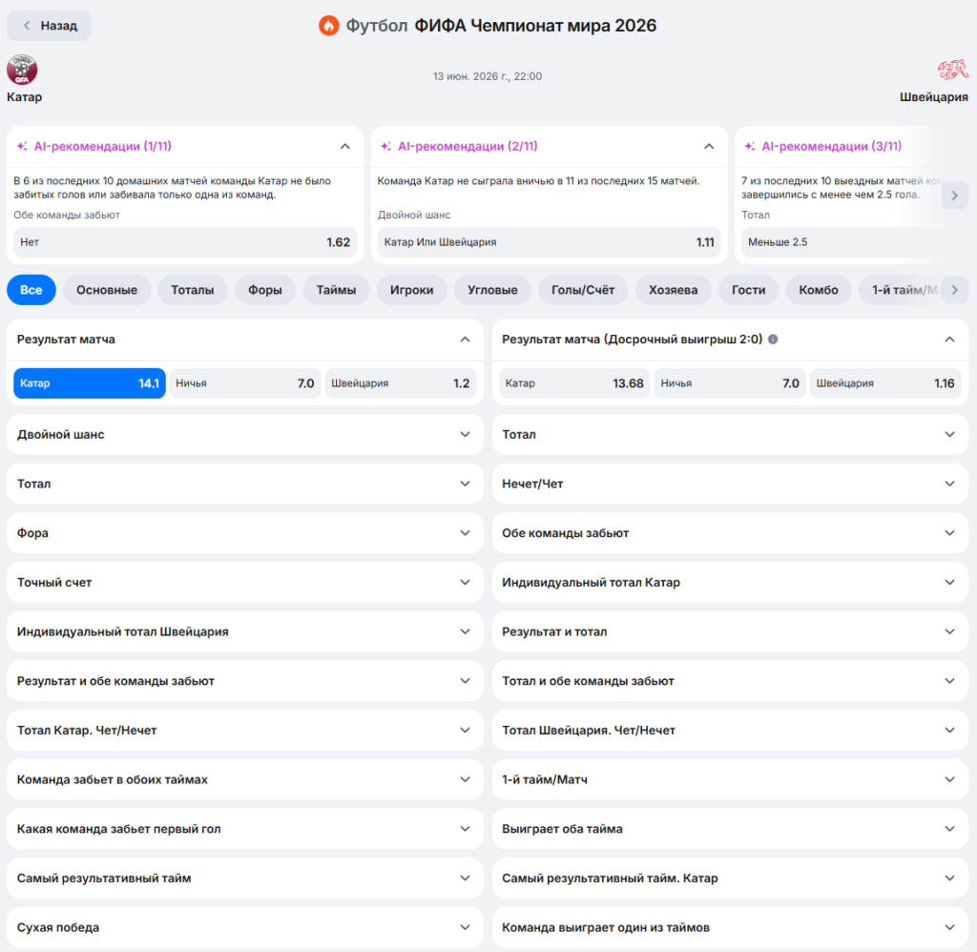Expand Самый результативный тайм market
Image resolution: width=977 pixels, height=952 pixels.
coord(245,878)
